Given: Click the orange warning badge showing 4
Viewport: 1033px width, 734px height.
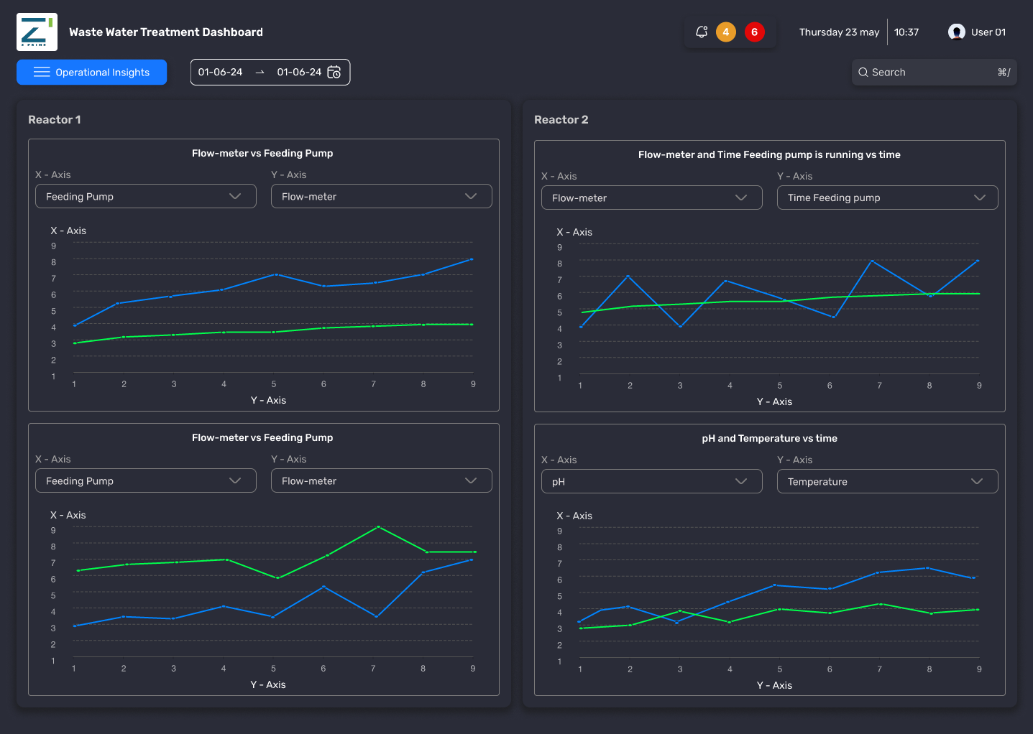Looking at the screenshot, I should (x=726, y=32).
